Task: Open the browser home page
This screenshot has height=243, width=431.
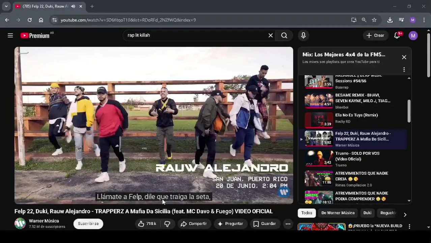Action: [x=41, y=20]
